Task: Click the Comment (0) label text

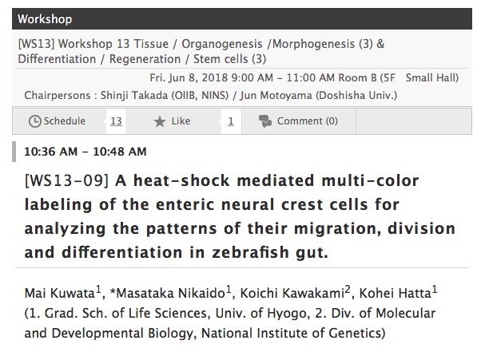Action: click(x=307, y=121)
